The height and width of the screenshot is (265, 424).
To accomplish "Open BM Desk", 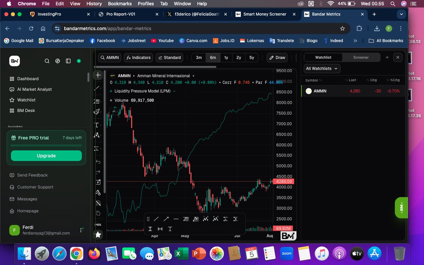I will tap(23, 111).
